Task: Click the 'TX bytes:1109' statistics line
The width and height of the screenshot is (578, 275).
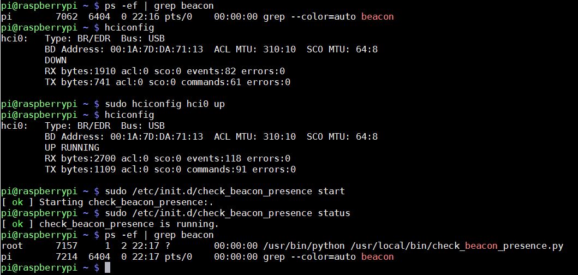Action: (x=170, y=170)
